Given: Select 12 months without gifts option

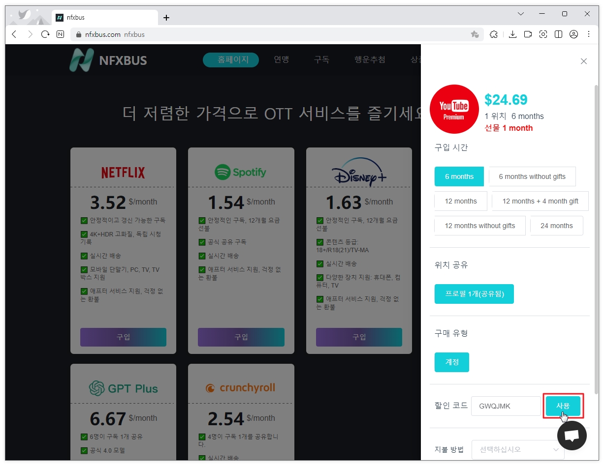Looking at the screenshot, I should click(480, 226).
